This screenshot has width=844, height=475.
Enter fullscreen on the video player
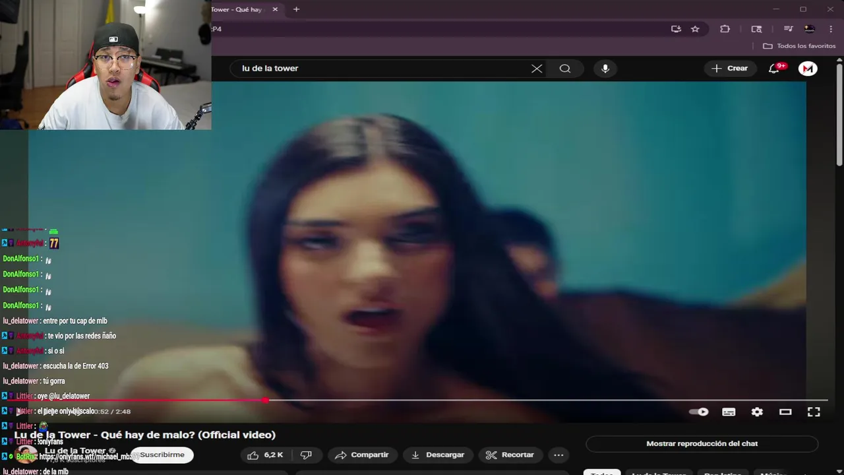pos(814,412)
